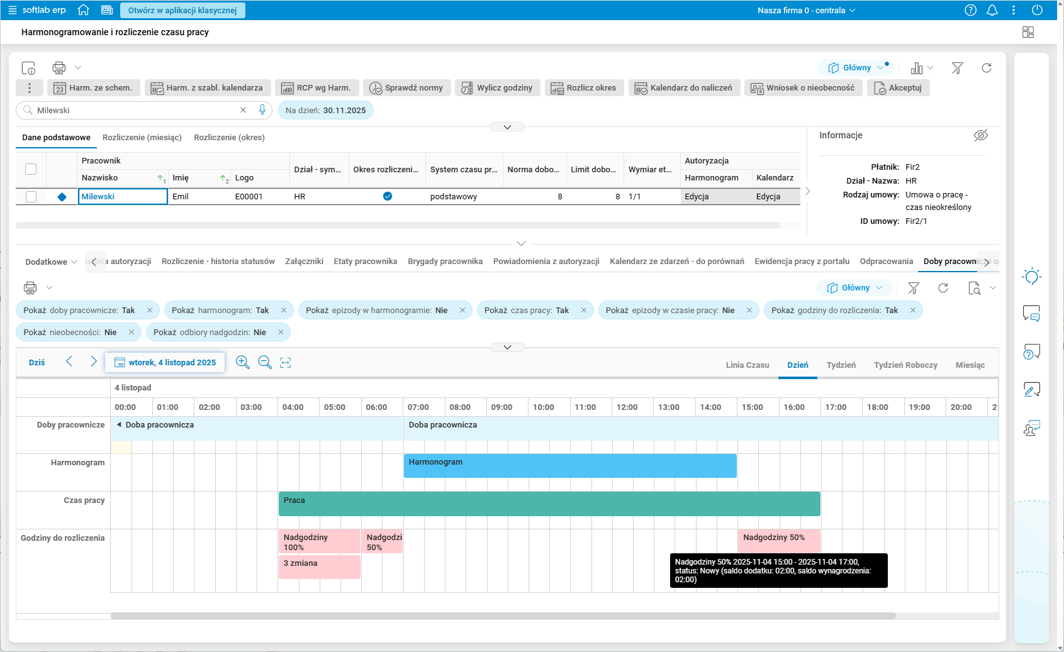The image size is (1064, 652).
Task: Go to the home page icon
Action: 83,10
